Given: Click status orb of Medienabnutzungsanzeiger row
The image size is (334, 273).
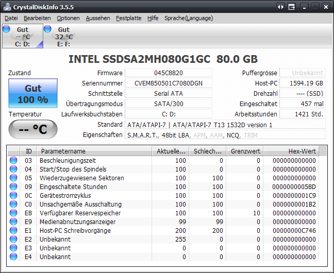Looking at the screenshot, I should [x=13, y=221].
